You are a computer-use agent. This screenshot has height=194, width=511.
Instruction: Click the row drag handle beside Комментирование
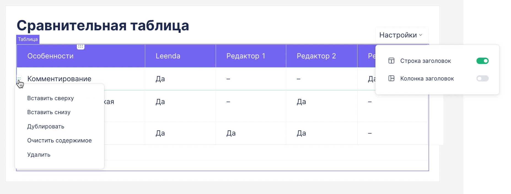click(x=19, y=79)
